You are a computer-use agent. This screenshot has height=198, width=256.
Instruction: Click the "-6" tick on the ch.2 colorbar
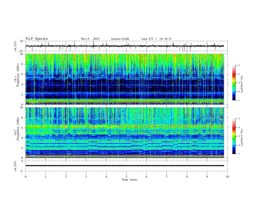click(x=238, y=145)
